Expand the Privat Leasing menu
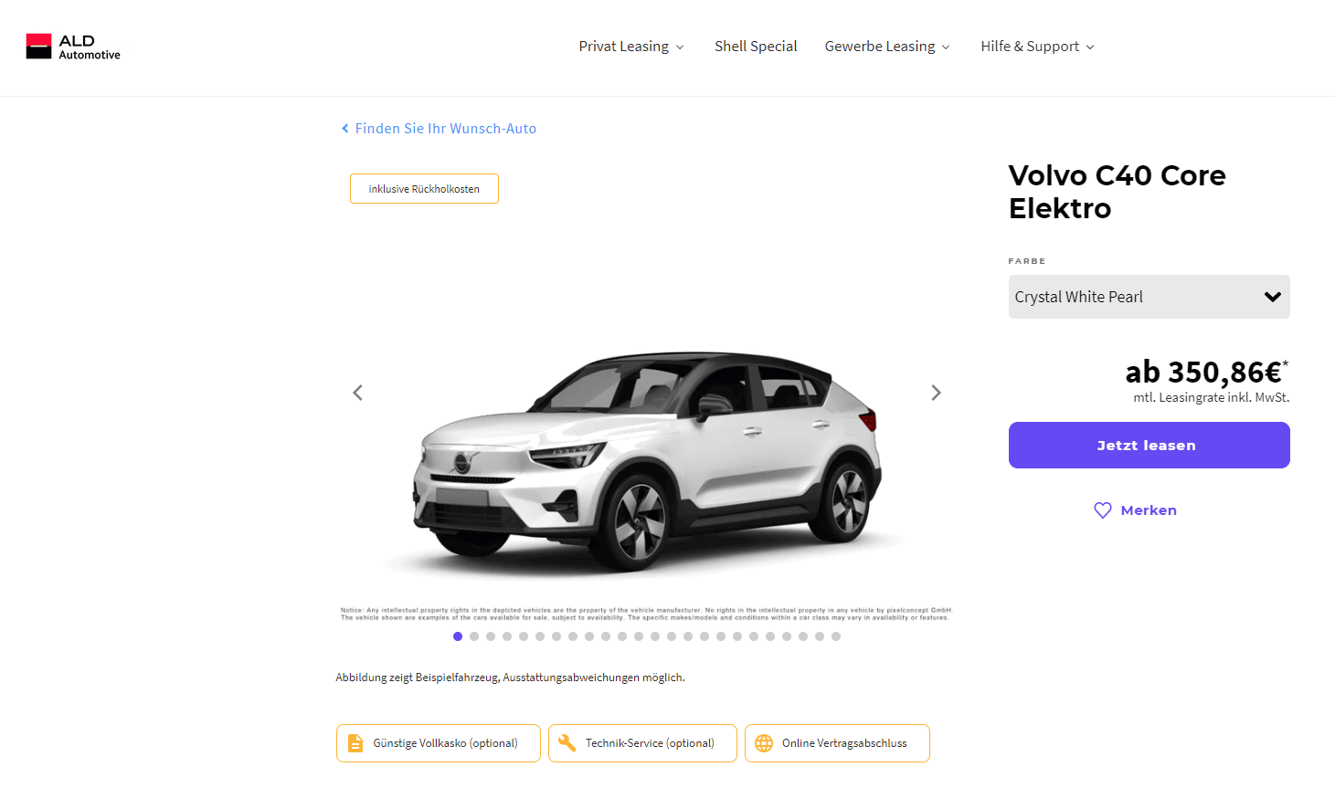This screenshot has height=788, width=1335. (x=631, y=47)
